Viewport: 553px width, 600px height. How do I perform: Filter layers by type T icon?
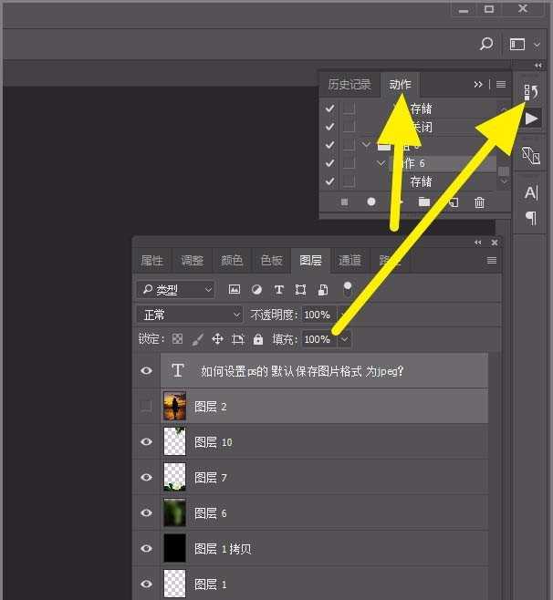pos(279,290)
